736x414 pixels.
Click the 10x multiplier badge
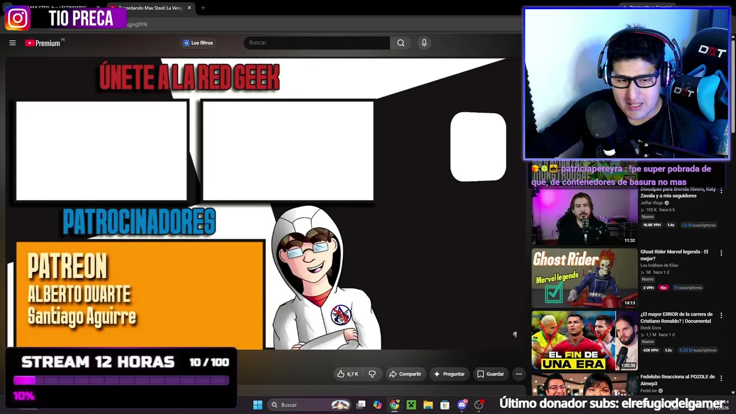tap(663, 287)
